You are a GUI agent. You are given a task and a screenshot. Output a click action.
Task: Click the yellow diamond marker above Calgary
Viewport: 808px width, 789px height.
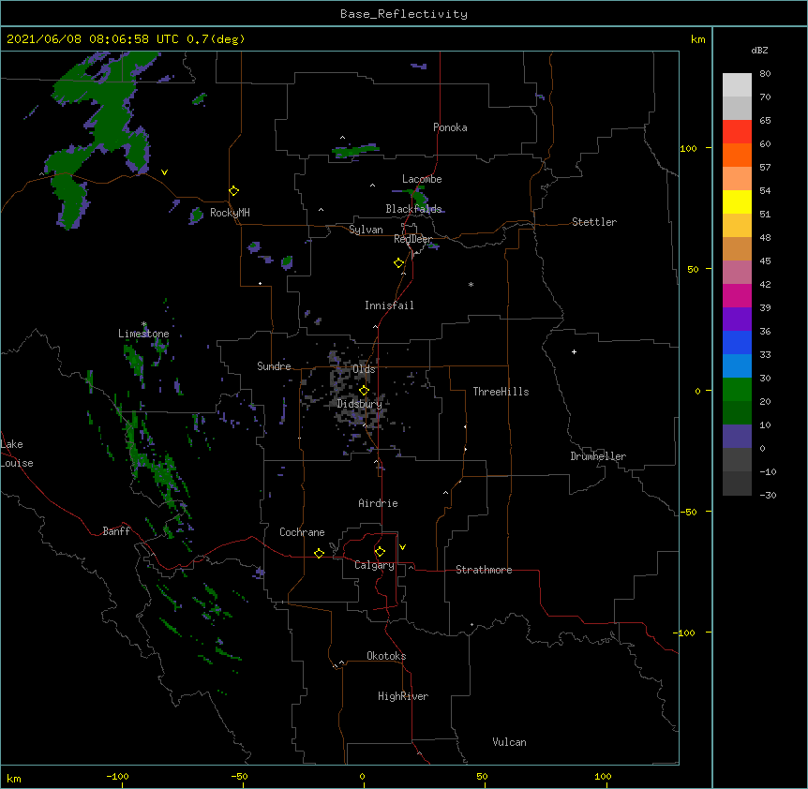[380, 552]
